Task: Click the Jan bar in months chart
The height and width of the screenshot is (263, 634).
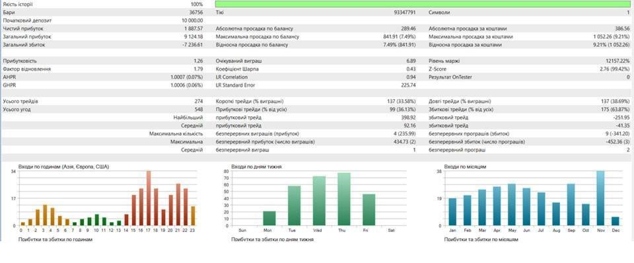Action: pos(452,211)
